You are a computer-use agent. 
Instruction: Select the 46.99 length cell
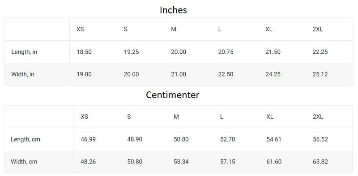[x=88, y=139]
